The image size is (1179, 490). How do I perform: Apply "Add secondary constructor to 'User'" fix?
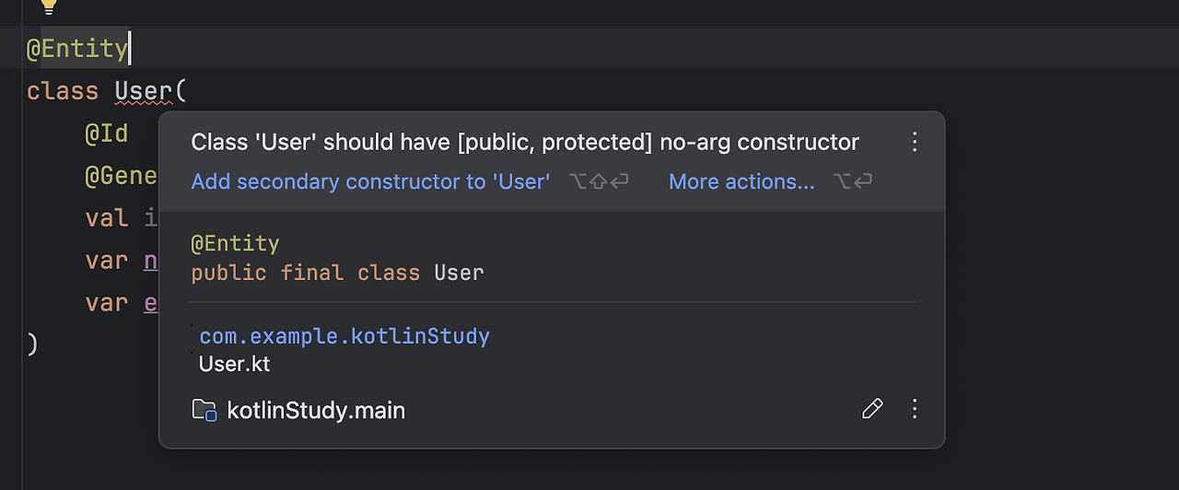(370, 181)
